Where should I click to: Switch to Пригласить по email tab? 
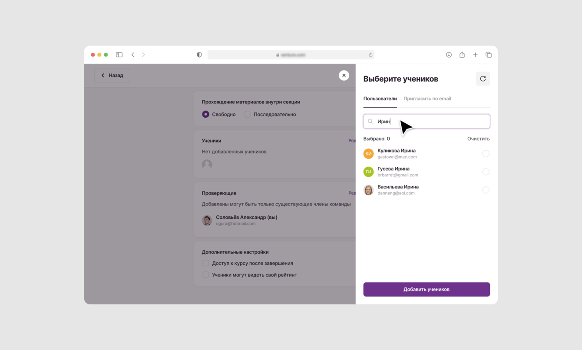pyautogui.click(x=427, y=99)
